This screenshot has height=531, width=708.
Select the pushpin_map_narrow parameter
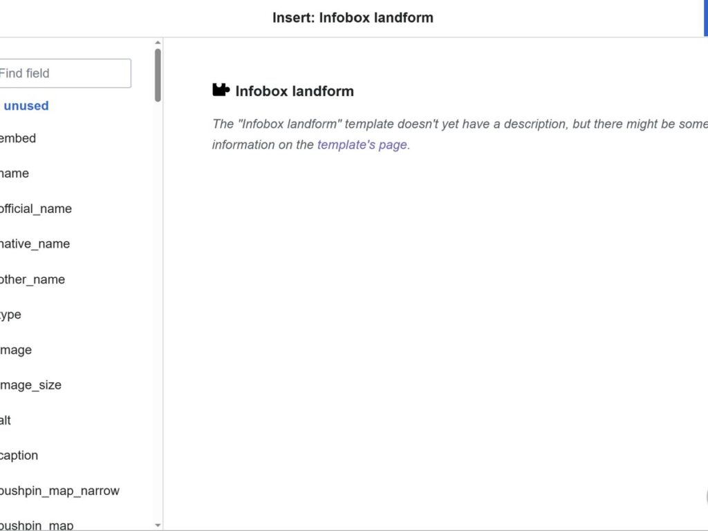(x=59, y=491)
